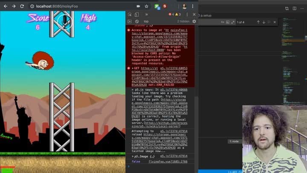Screen dimensions: 307x173
Task: Open console settings gear
Action: pyautogui.click(x=194, y=21)
